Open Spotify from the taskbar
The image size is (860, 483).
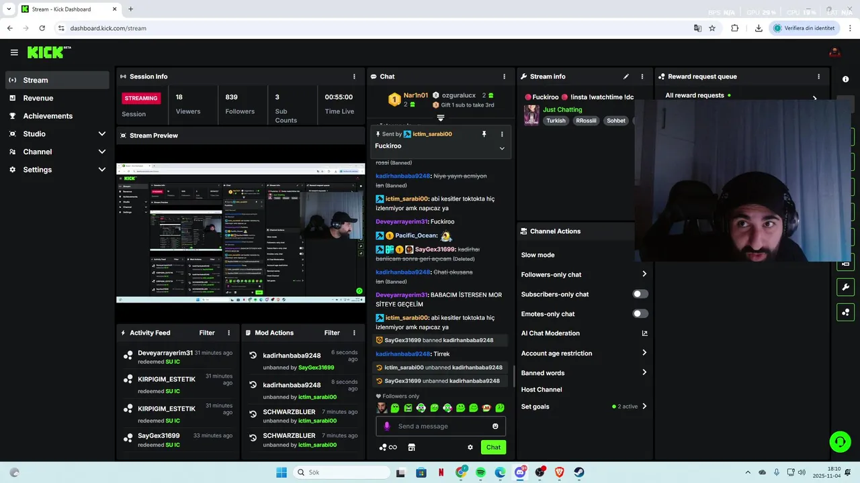481,472
